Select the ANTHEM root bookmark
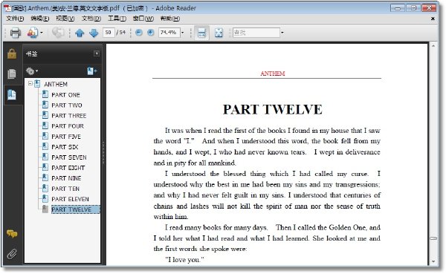 click(x=56, y=84)
